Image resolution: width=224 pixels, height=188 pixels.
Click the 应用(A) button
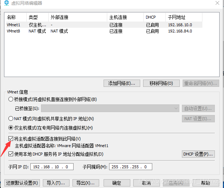176,183
